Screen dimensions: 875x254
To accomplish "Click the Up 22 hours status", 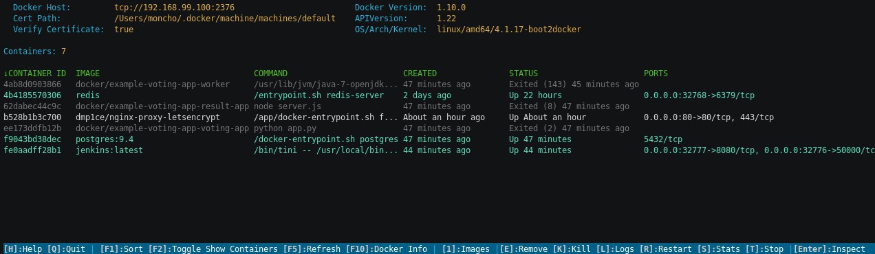I will 535,95.
